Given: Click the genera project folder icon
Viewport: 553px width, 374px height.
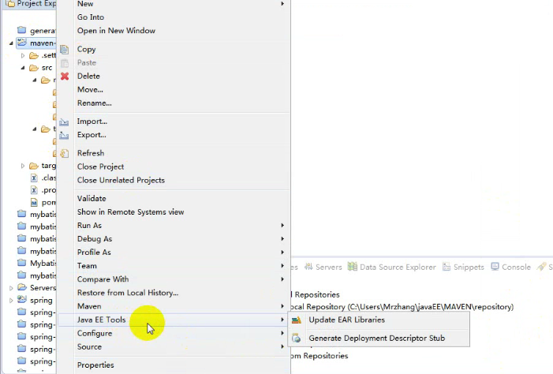Looking at the screenshot, I should [22, 30].
